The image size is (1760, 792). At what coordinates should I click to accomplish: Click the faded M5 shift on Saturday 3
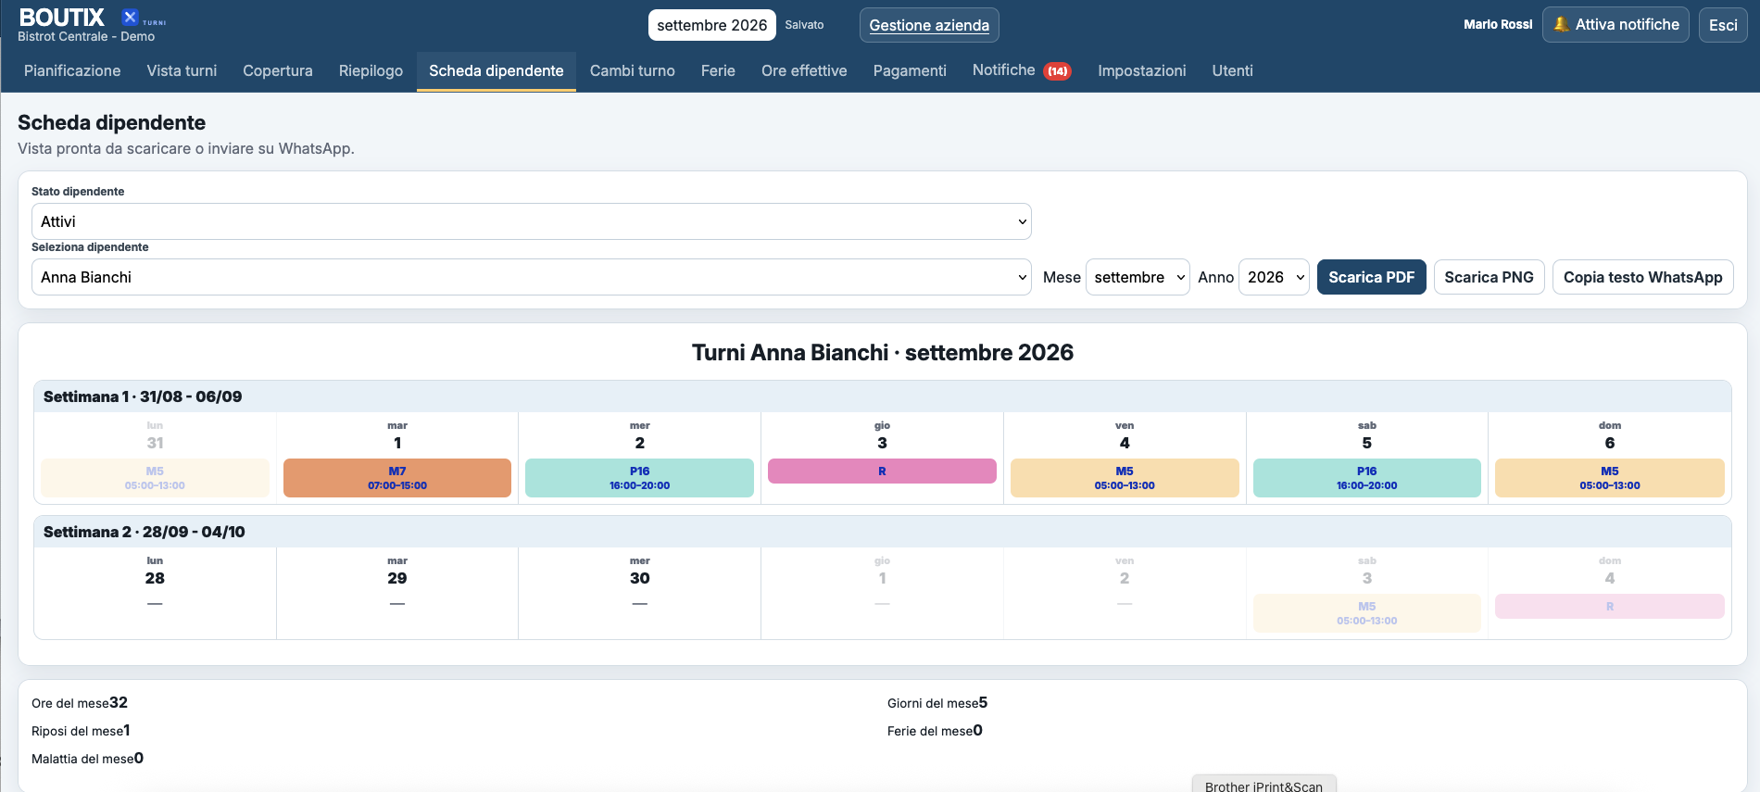click(1367, 613)
